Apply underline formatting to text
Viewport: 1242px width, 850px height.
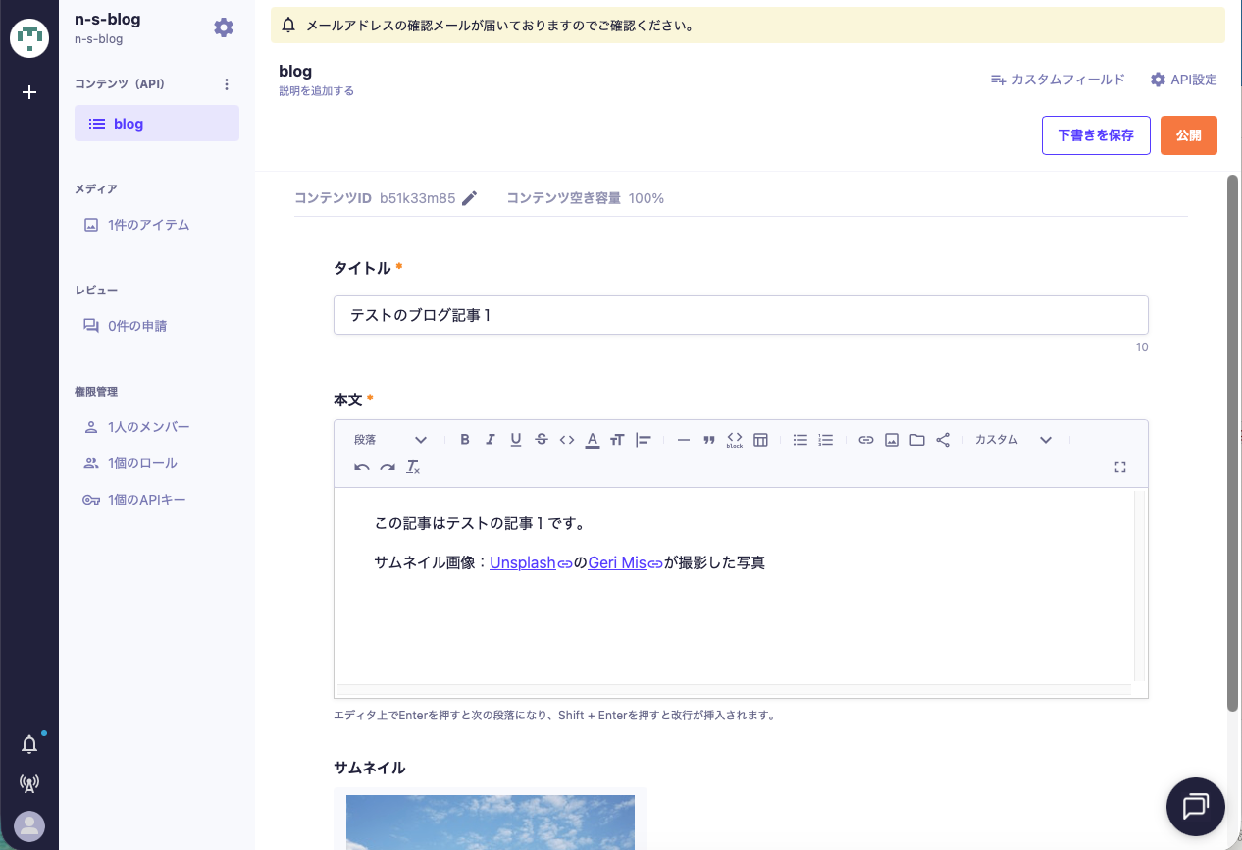click(516, 440)
